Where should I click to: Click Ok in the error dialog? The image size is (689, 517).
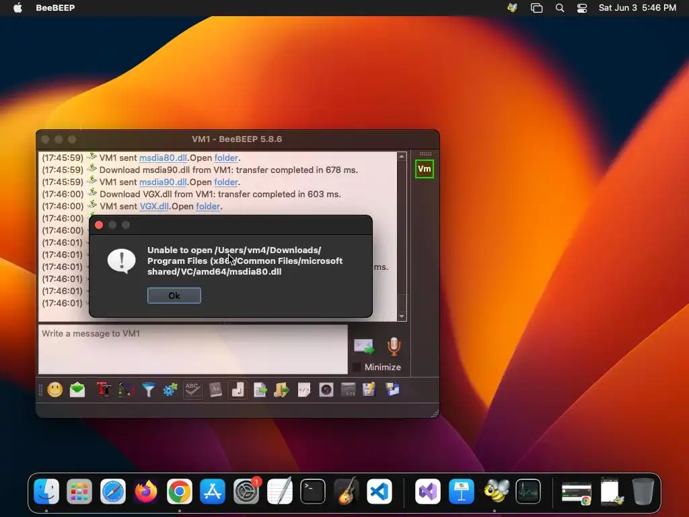point(174,296)
